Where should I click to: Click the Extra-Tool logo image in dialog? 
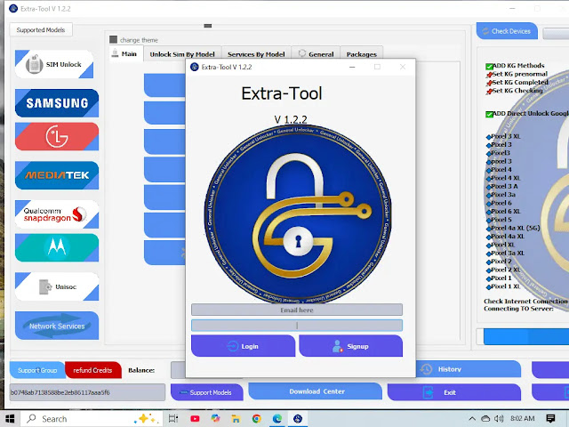coord(298,214)
